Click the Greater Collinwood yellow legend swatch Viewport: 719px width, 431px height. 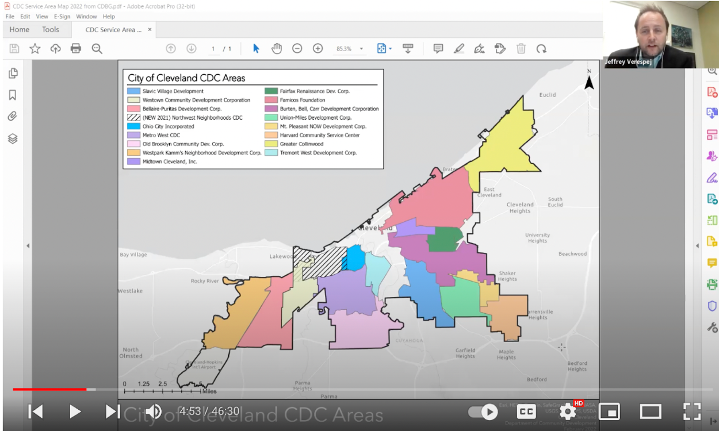271,144
